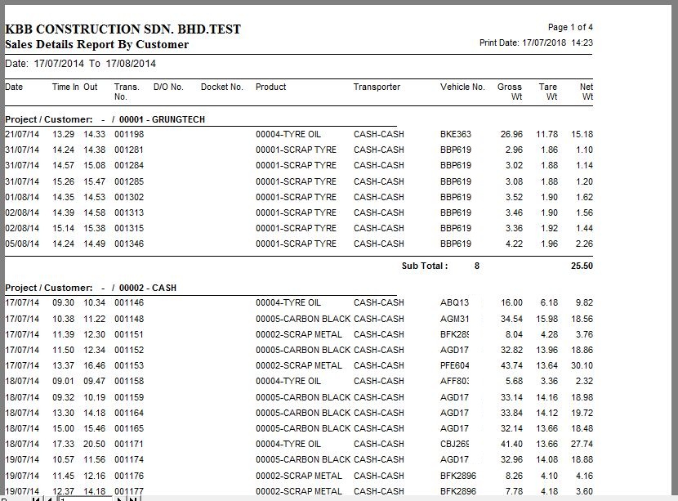Click time in '13.29' in row 001198
The image size is (678, 501).
[x=63, y=135]
